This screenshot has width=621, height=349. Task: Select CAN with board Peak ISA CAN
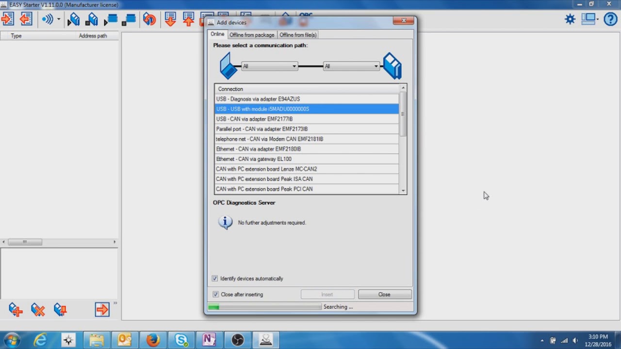pyautogui.click(x=307, y=179)
